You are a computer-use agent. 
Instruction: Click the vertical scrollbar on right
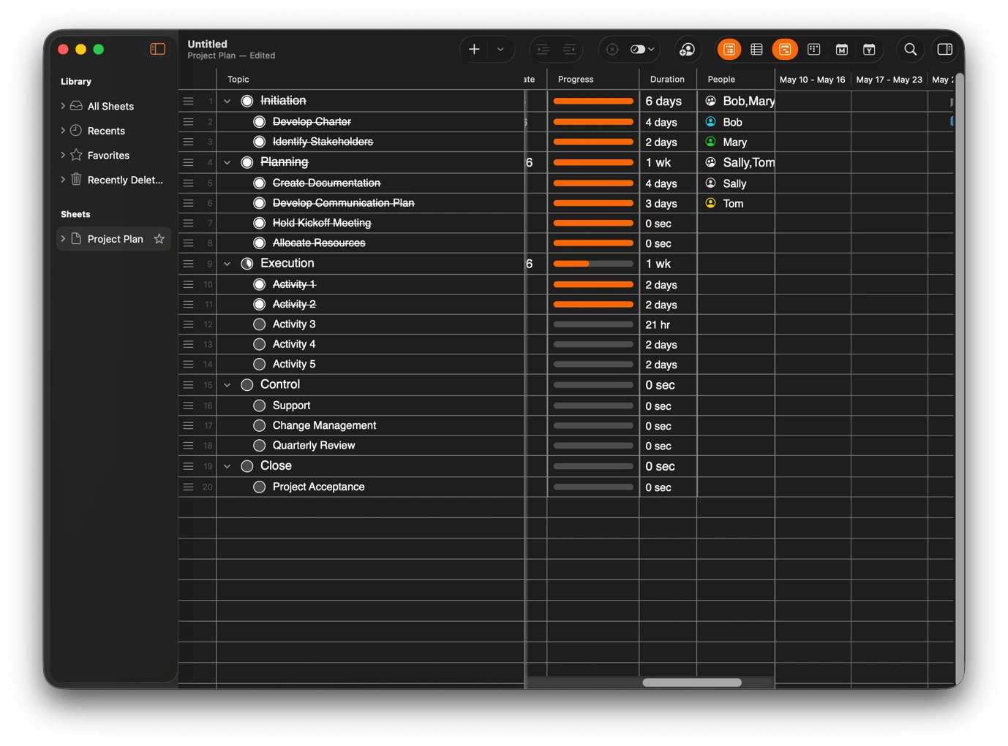tap(959, 380)
